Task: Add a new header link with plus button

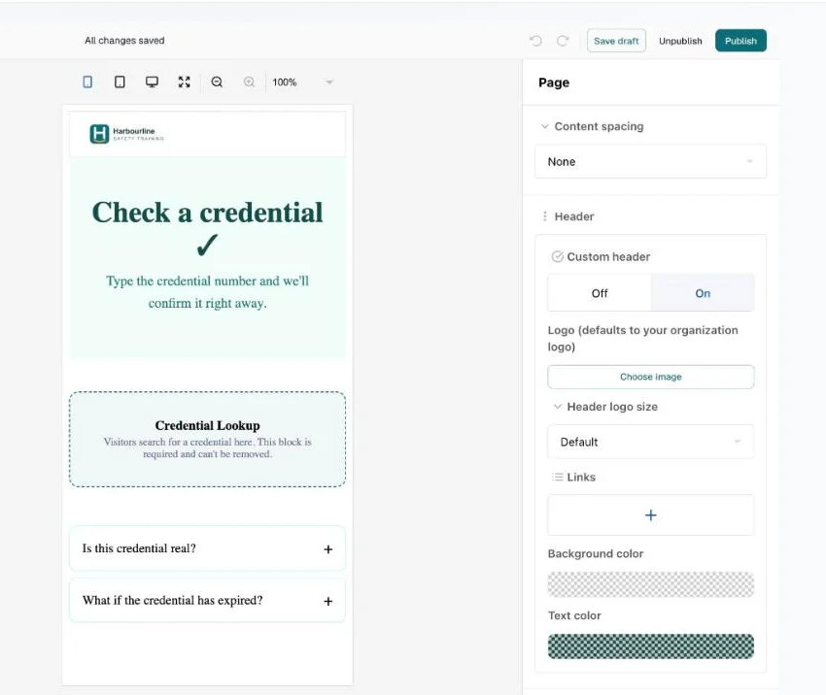Action: tap(650, 515)
